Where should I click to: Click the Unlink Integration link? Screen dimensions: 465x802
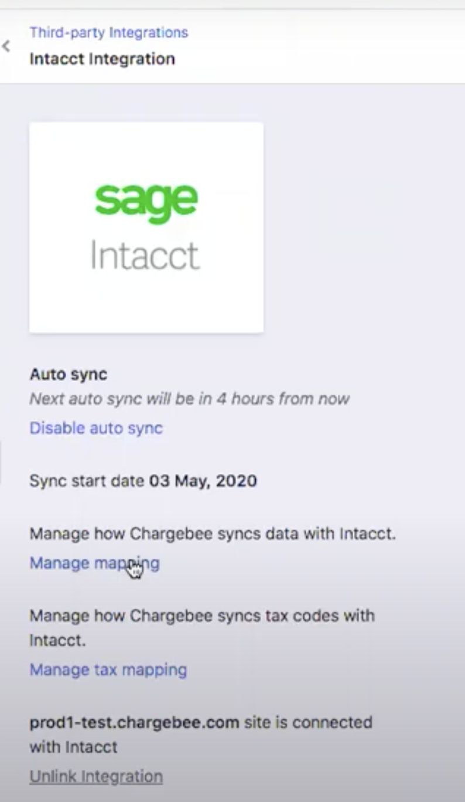[95, 776]
